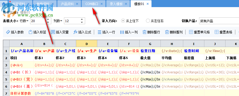Click the {/a=生产线 cell
This screenshot has width=239, height=96.
(66, 51)
